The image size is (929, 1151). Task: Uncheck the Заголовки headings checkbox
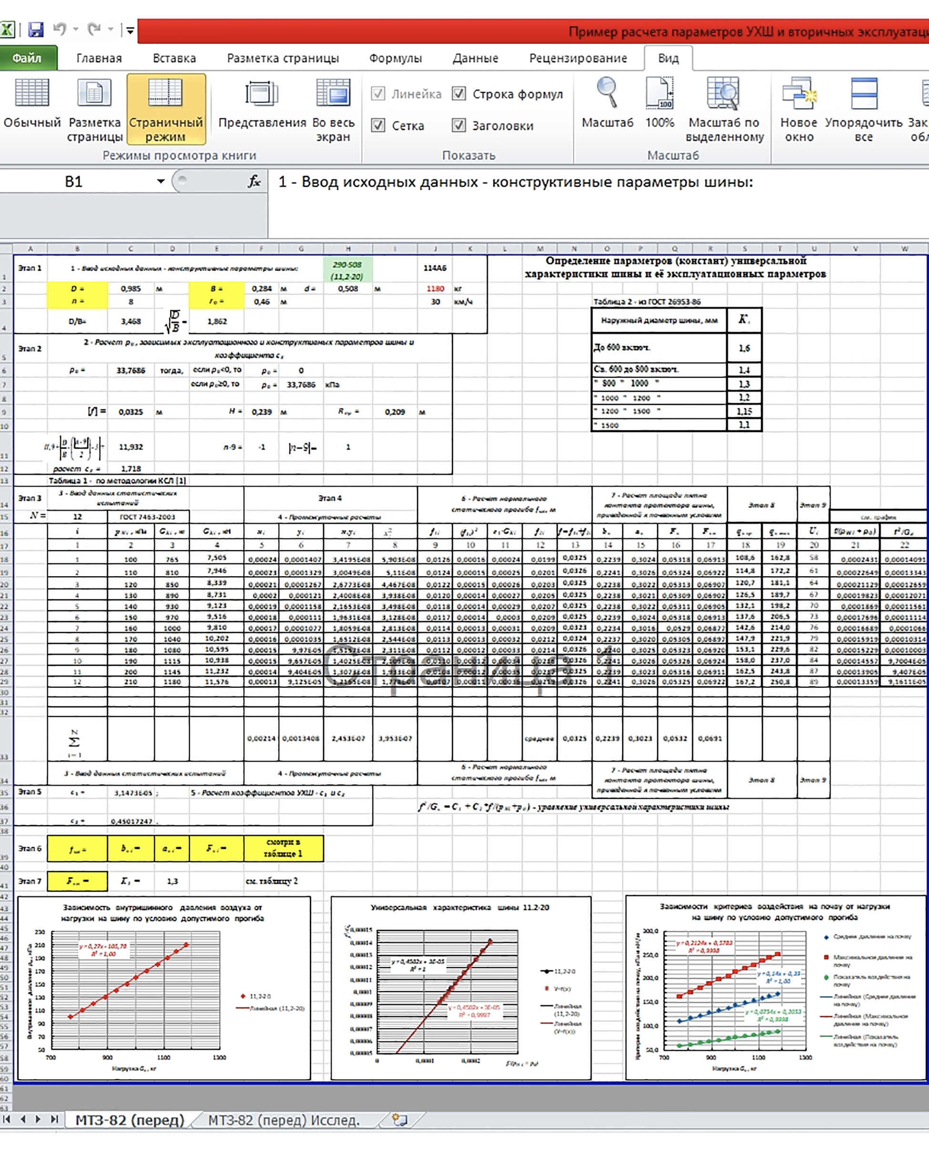click(x=459, y=125)
